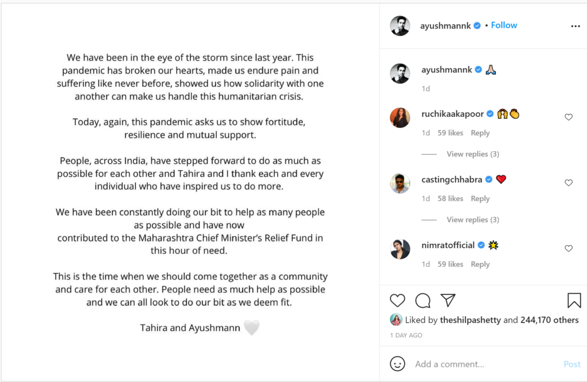
Task: Like ruchikaakapoor's comment
Action: (x=569, y=117)
